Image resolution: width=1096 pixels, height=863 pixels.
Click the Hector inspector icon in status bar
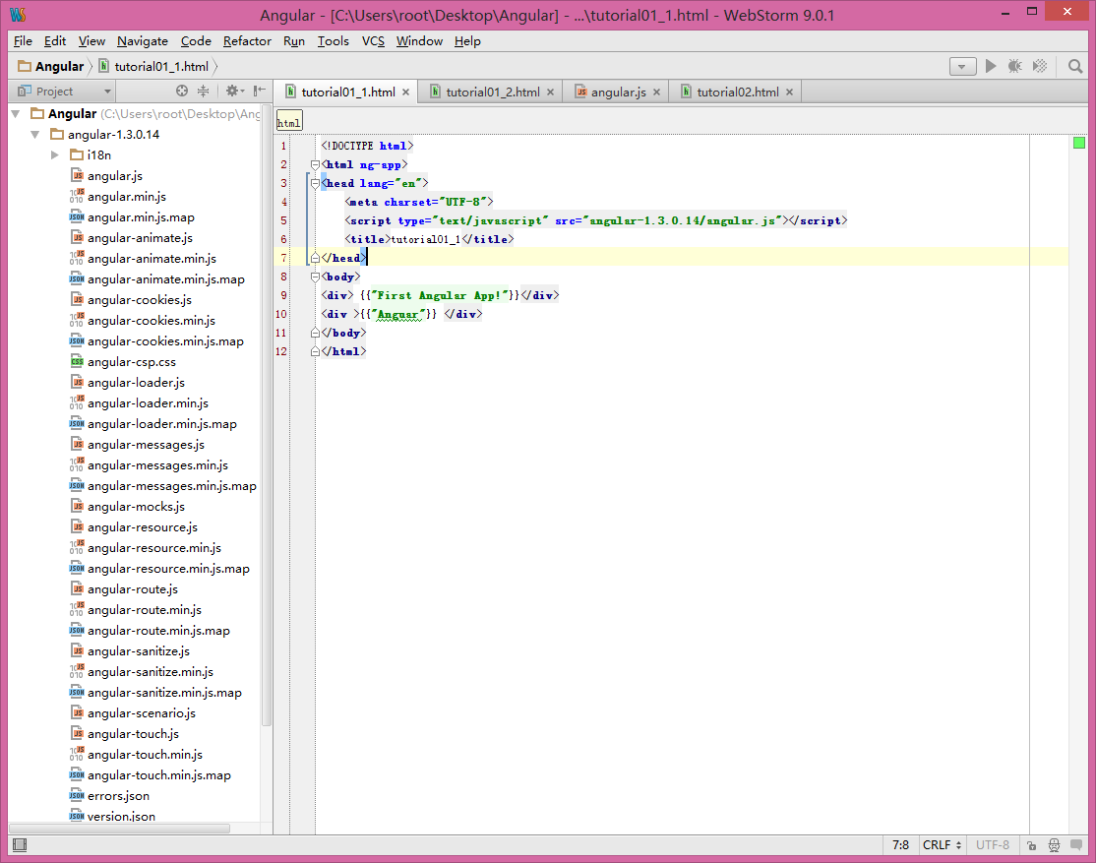pyautogui.click(x=1054, y=845)
